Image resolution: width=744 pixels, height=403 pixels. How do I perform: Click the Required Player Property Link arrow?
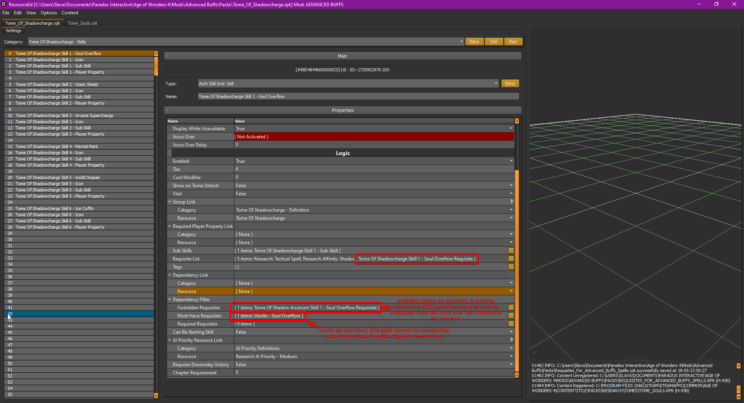(x=512, y=226)
